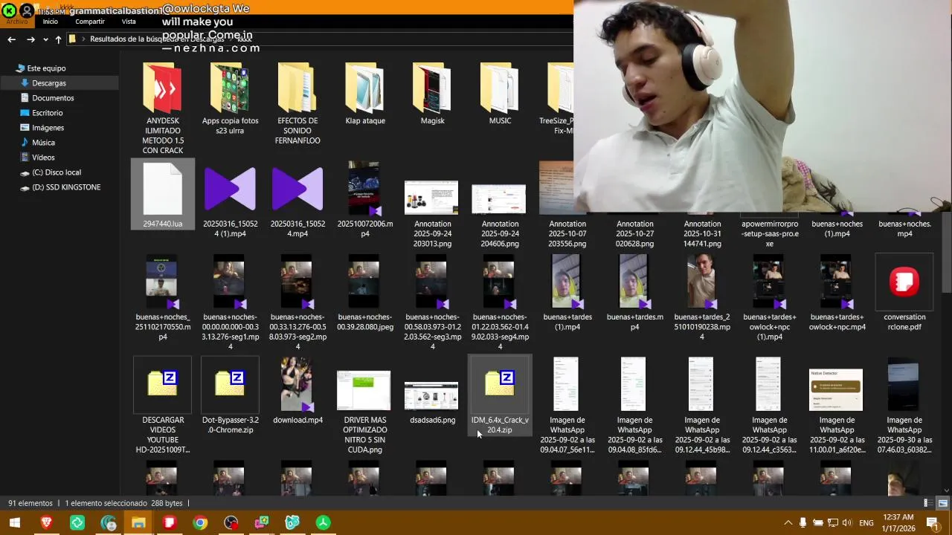Open the Magisk folder

432,94
